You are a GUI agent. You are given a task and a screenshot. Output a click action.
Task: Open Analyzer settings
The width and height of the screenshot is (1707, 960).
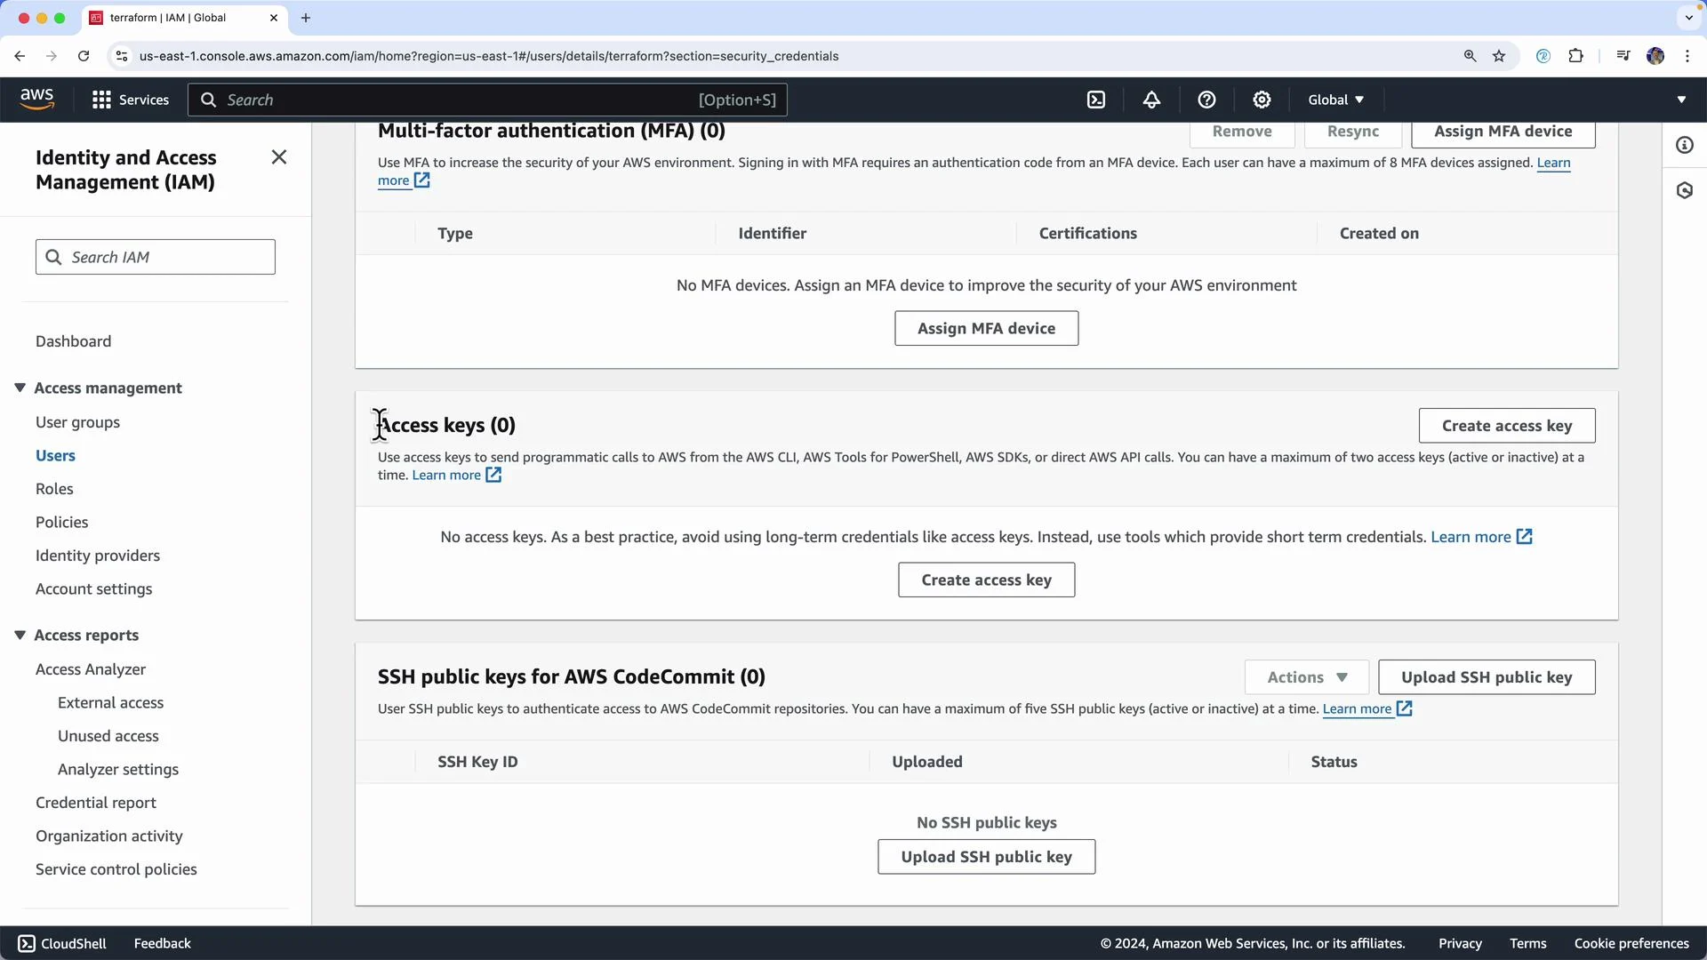pos(118,769)
